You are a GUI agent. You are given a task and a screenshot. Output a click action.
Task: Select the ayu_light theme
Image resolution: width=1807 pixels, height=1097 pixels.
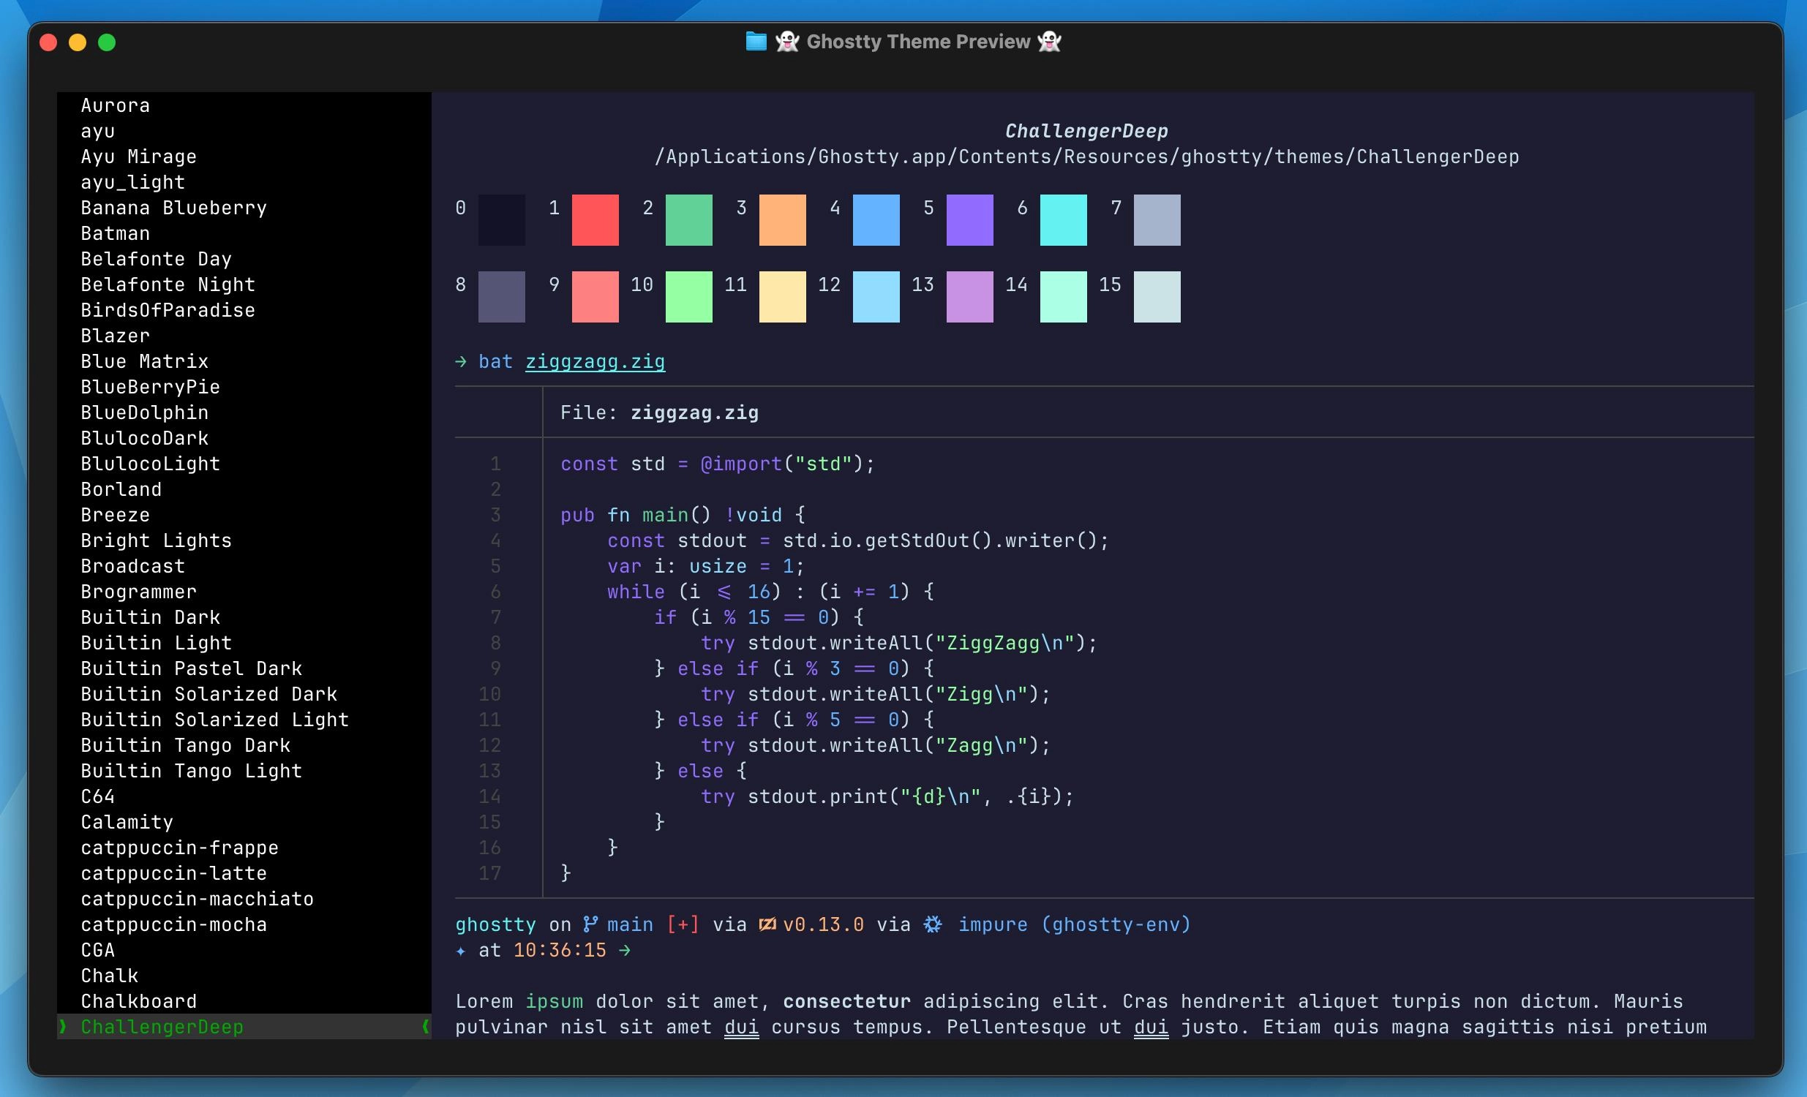tap(132, 183)
